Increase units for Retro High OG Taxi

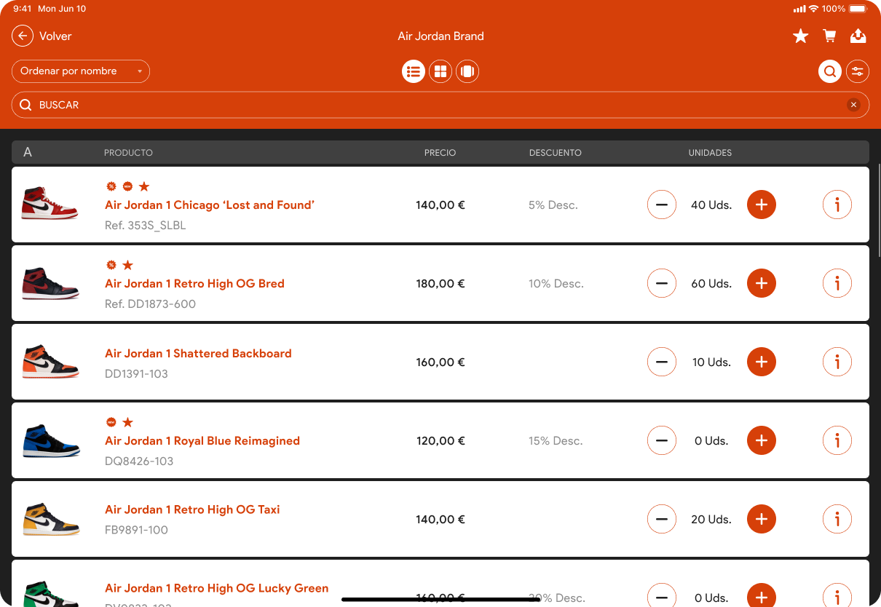(762, 519)
